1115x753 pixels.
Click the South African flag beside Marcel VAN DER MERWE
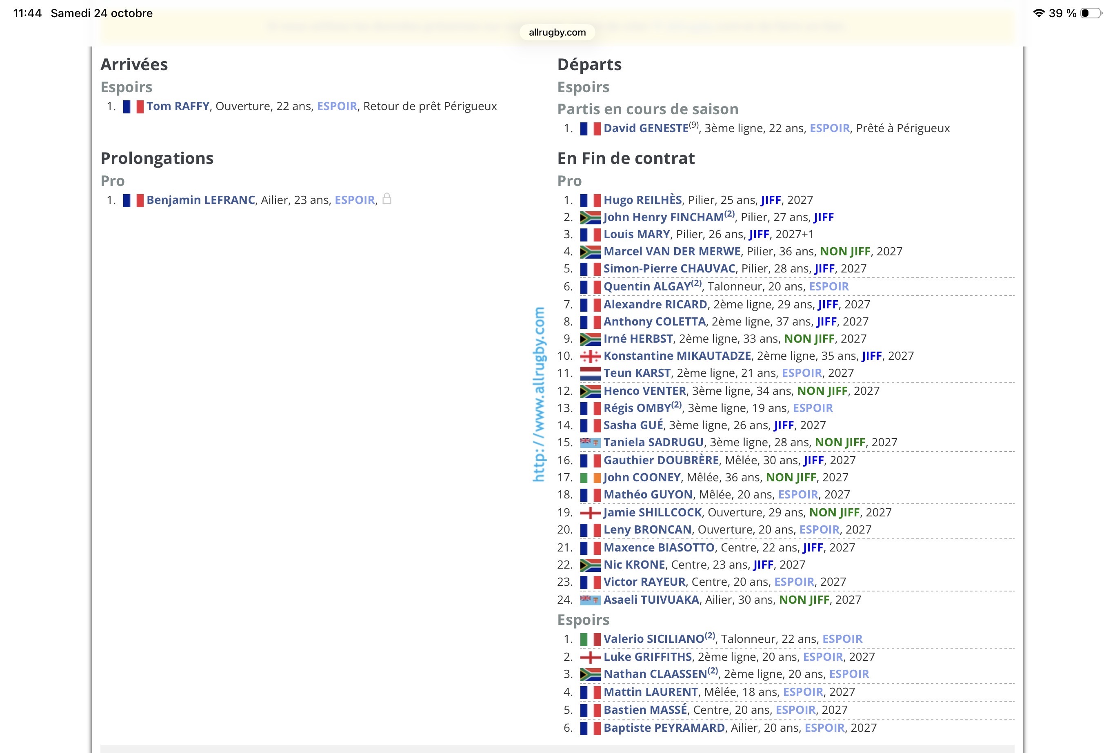[x=590, y=252]
